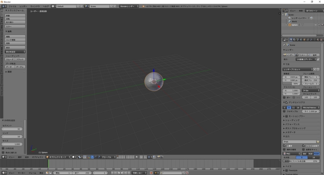Click the ミラー button
This screenshot has height=175, width=324.
click(x=15, y=26)
